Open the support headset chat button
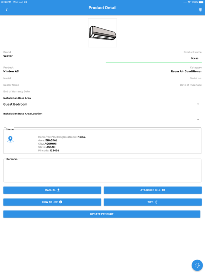This screenshot has height=273, width=205. (197, 265)
